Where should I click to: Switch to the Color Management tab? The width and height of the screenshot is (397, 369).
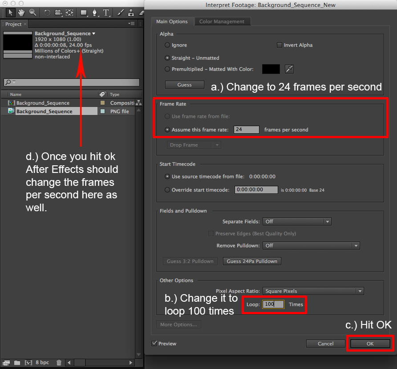pos(222,21)
